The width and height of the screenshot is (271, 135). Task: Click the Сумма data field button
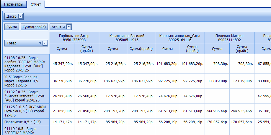12,27
